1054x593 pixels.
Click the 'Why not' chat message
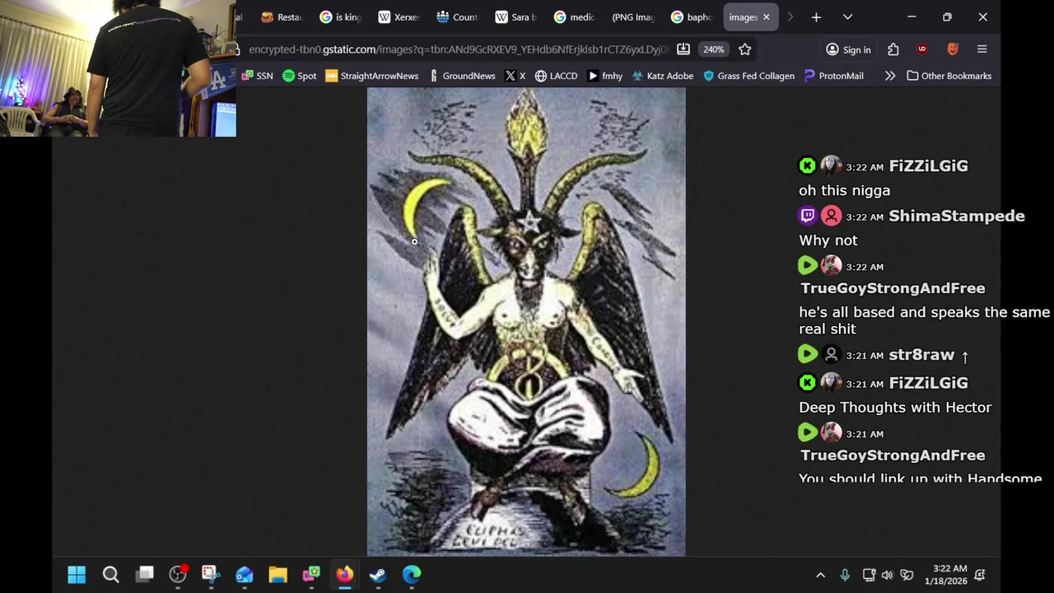click(828, 240)
